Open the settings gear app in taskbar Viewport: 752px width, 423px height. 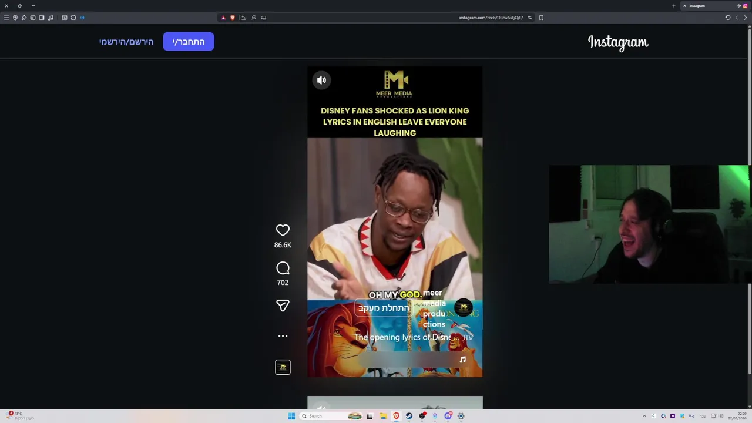tap(461, 416)
